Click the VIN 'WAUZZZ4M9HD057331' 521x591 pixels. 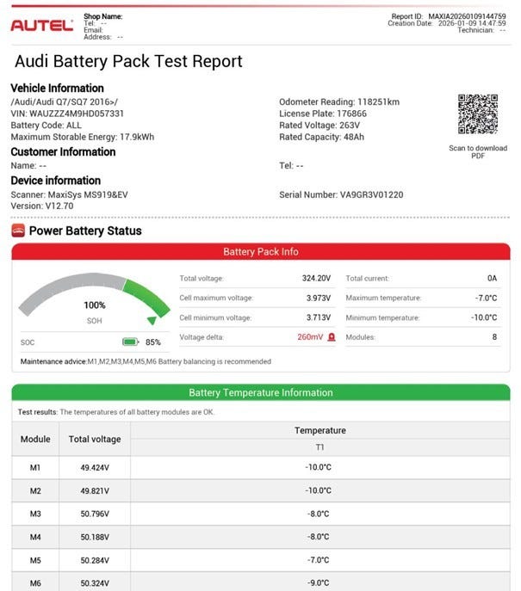point(76,114)
